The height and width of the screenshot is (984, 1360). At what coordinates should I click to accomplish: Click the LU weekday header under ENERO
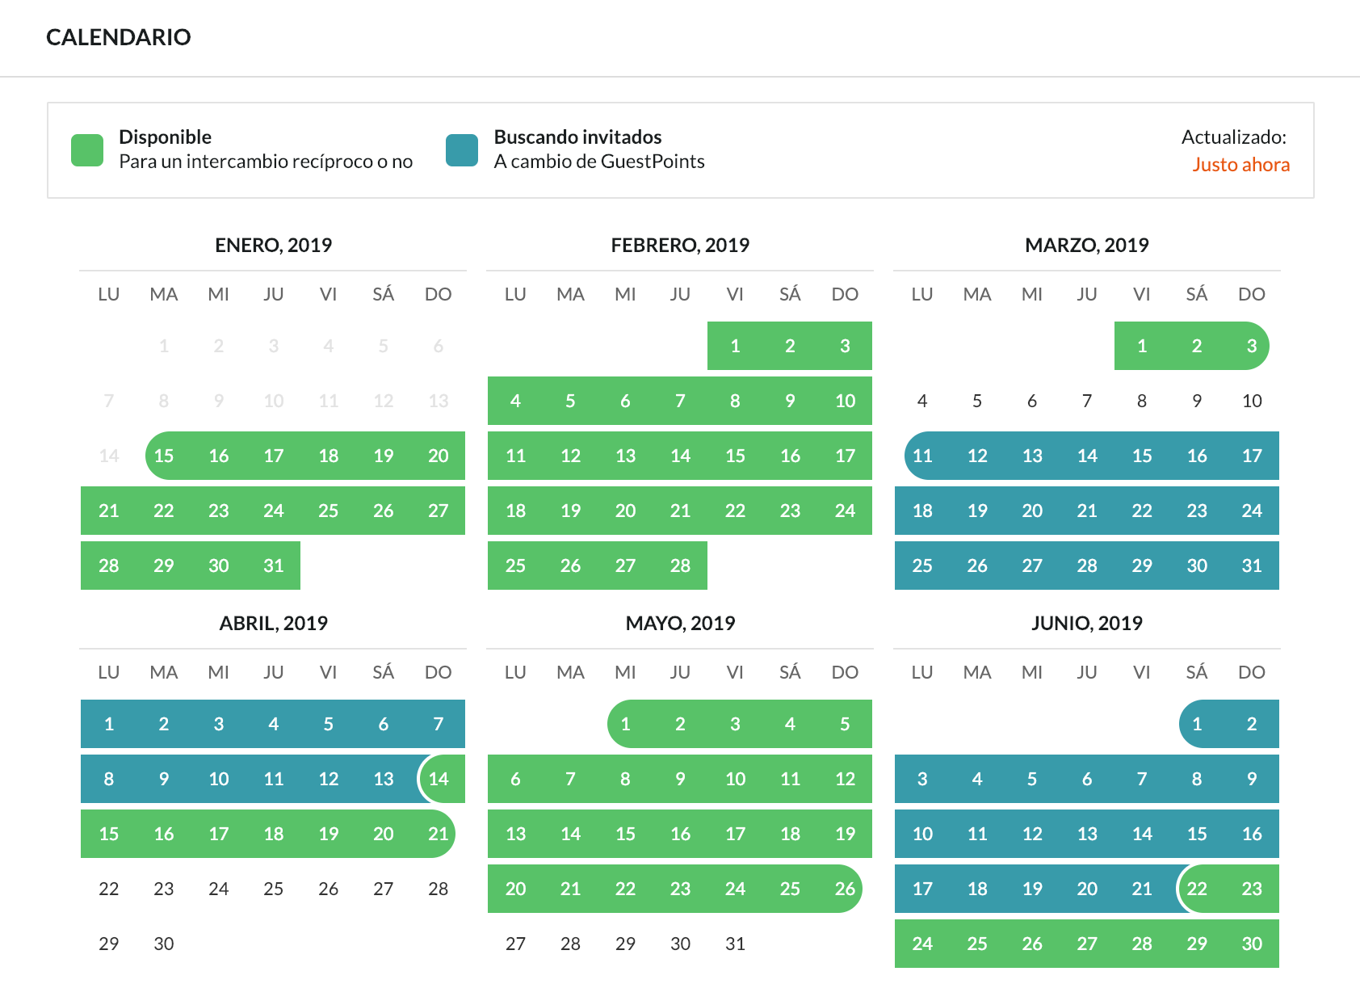tap(109, 294)
